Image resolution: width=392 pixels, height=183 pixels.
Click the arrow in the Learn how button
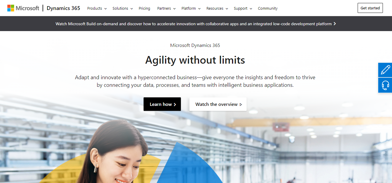point(175,104)
